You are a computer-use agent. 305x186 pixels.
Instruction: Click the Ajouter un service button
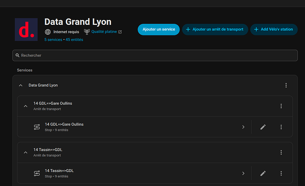[x=159, y=29]
